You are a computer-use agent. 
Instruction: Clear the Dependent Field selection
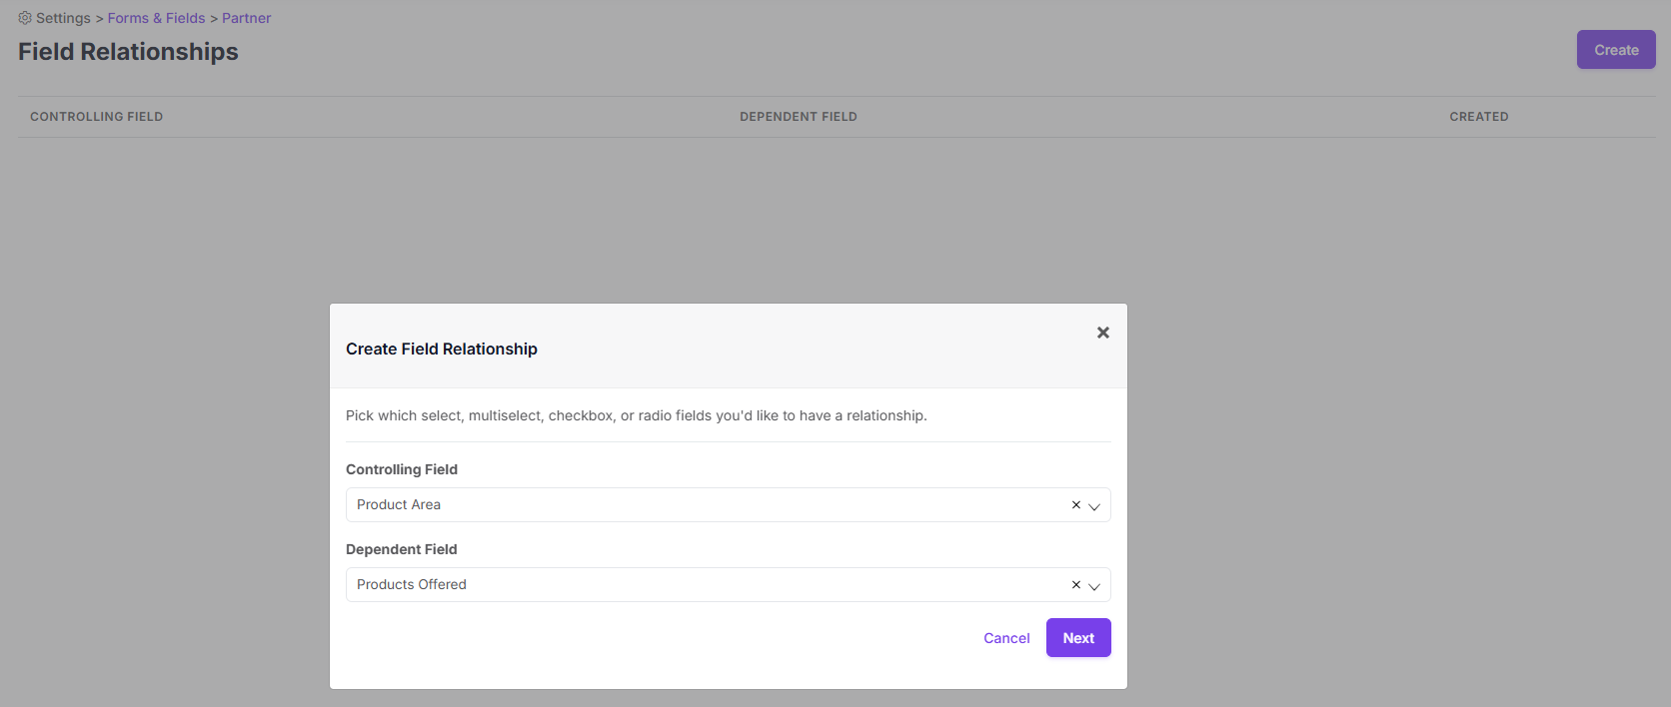[x=1076, y=585]
